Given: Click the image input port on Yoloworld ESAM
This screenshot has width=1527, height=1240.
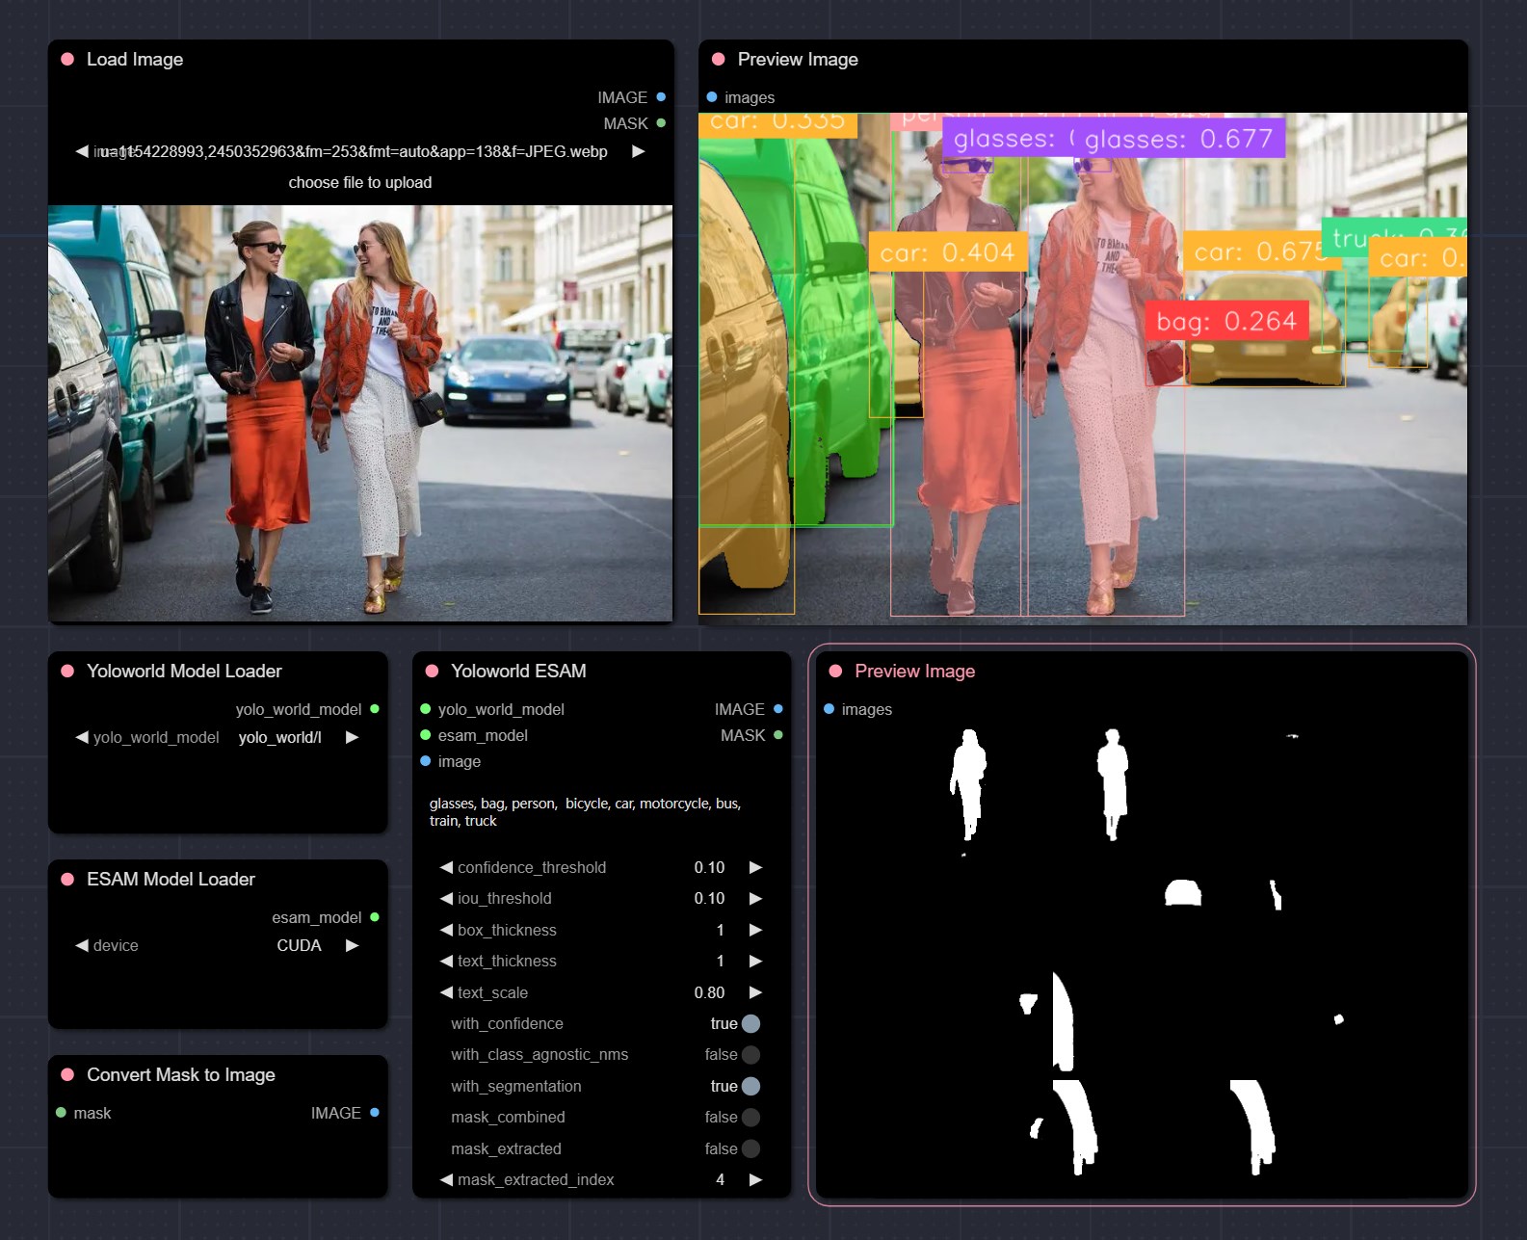Looking at the screenshot, I should [x=426, y=761].
